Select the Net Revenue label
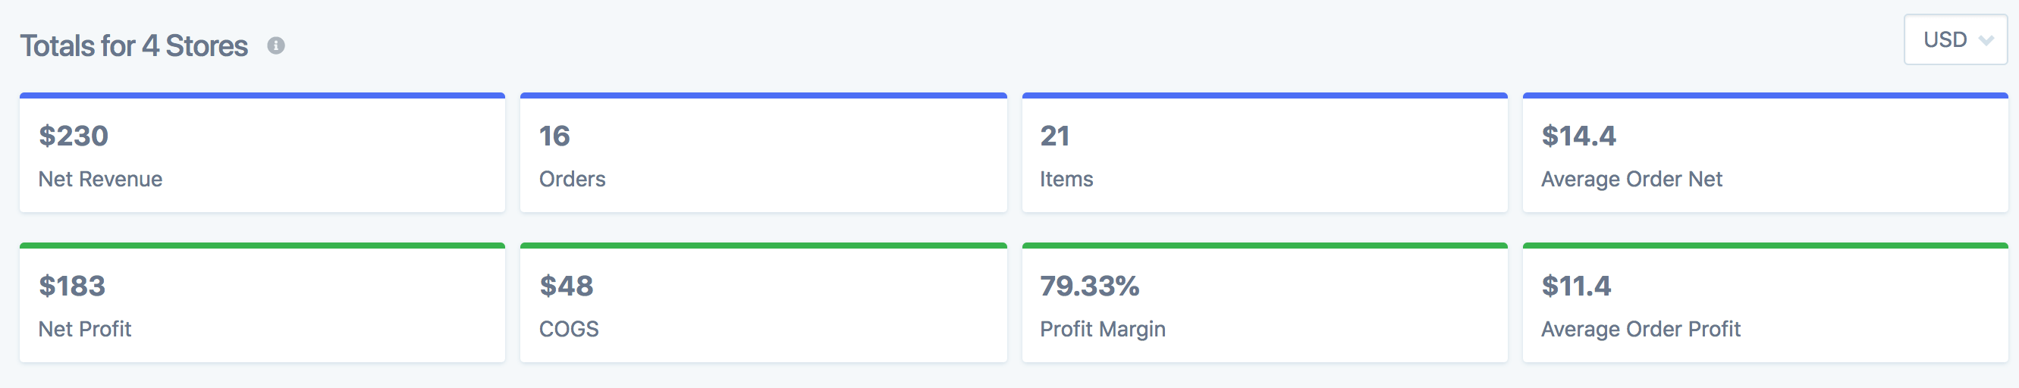The width and height of the screenshot is (2019, 388). (x=100, y=180)
